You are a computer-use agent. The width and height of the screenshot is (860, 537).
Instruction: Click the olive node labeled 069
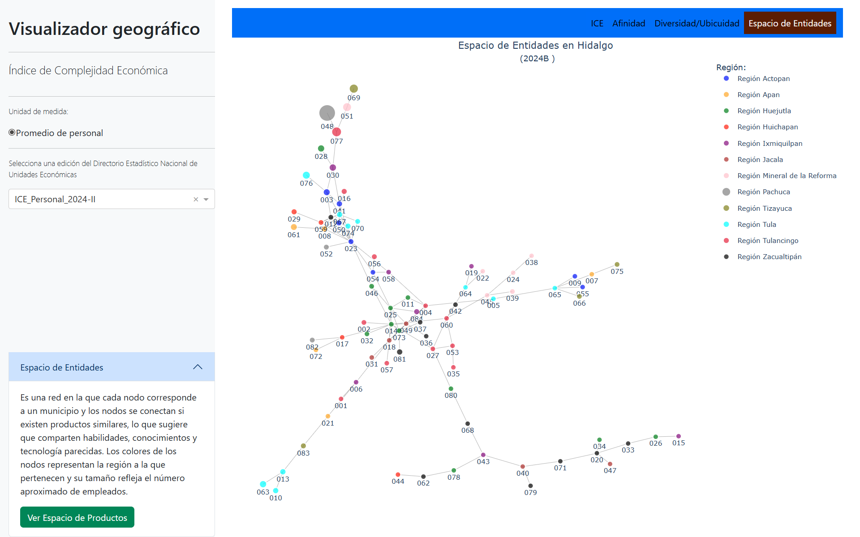(x=353, y=89)
